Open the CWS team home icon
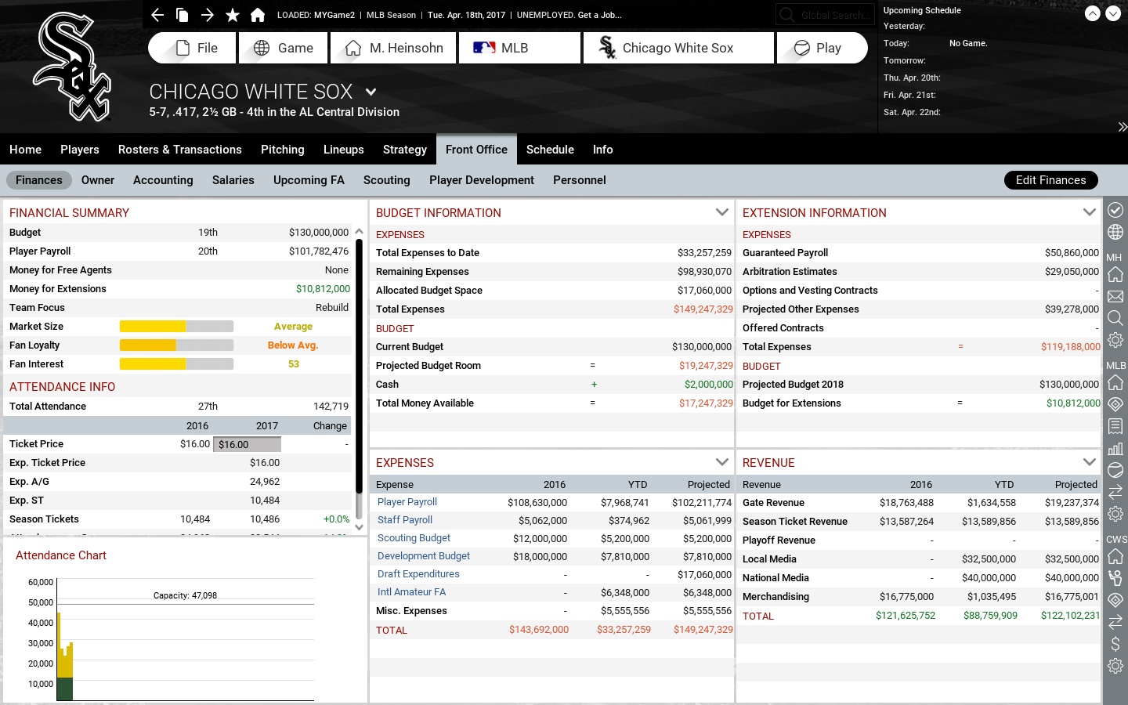This screenshot has height=705, width=1128. (1115, 558)
